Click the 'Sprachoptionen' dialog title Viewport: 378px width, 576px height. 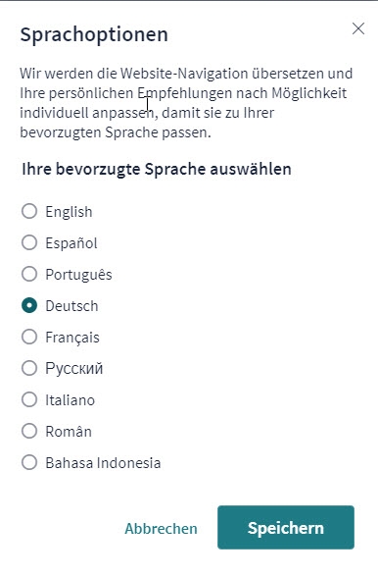(94, 34)
